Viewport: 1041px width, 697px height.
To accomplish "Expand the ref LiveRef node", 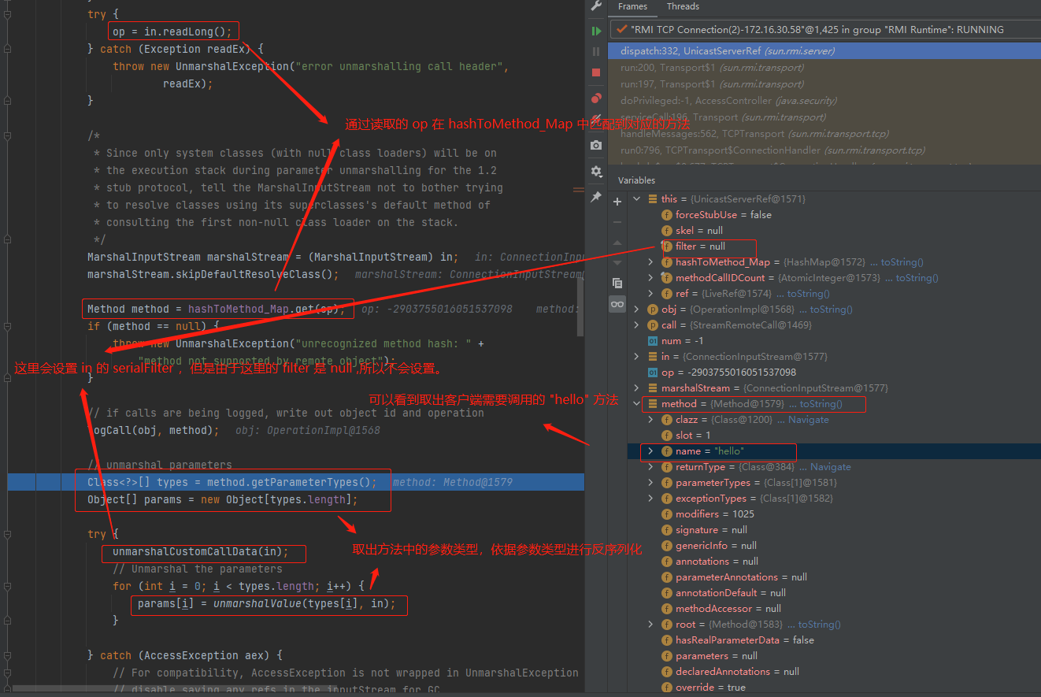I will coord(650,294).
